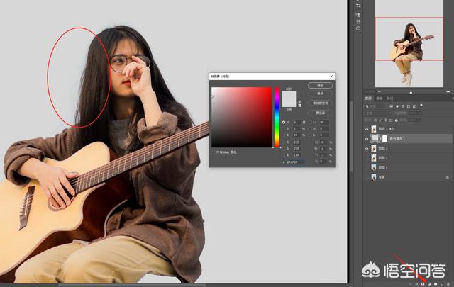This screenshot has width=454, height=287.
Task: Open the layer filter kind dropdown
Action: click(x=377, y=106)
